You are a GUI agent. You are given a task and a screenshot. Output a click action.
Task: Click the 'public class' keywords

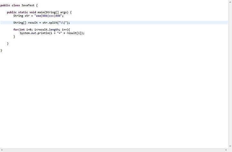pyautogui.click(x=10, y=5)
